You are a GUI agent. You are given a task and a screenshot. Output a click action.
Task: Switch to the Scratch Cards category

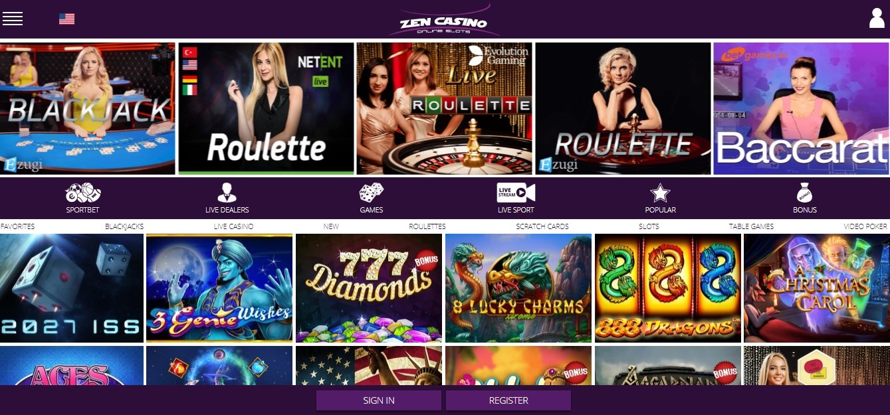click(542, 226)
